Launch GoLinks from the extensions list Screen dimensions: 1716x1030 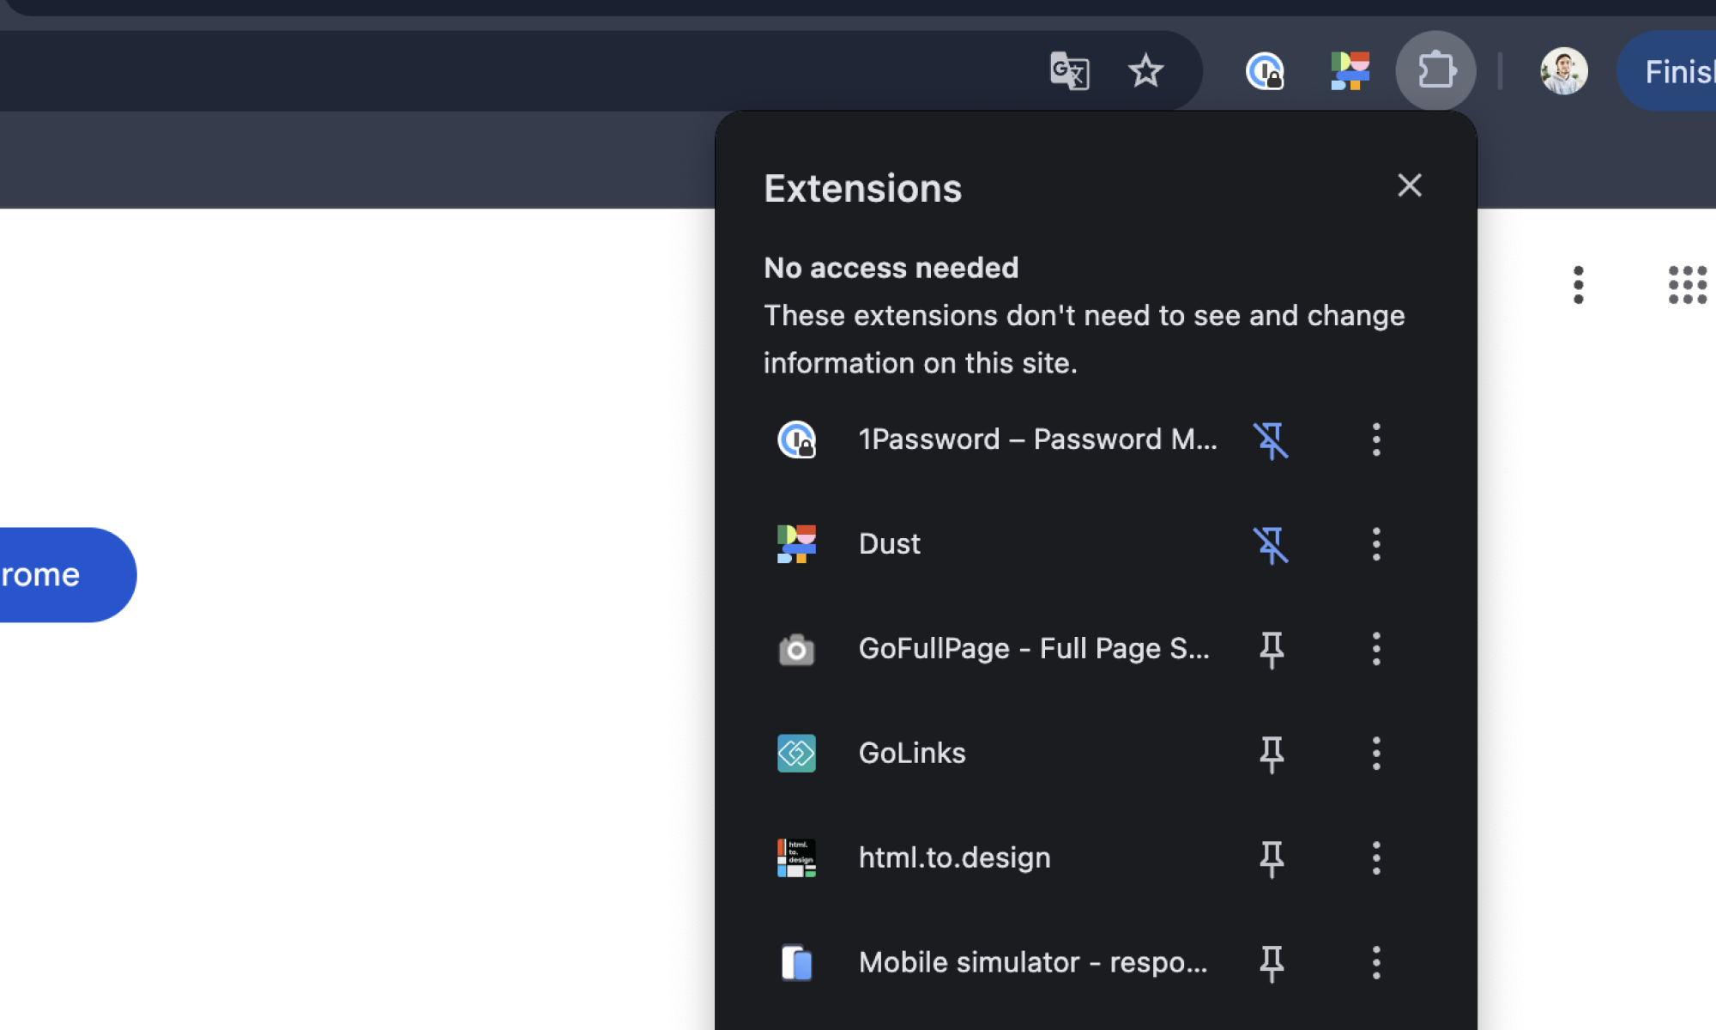click(x=911, y=753)
